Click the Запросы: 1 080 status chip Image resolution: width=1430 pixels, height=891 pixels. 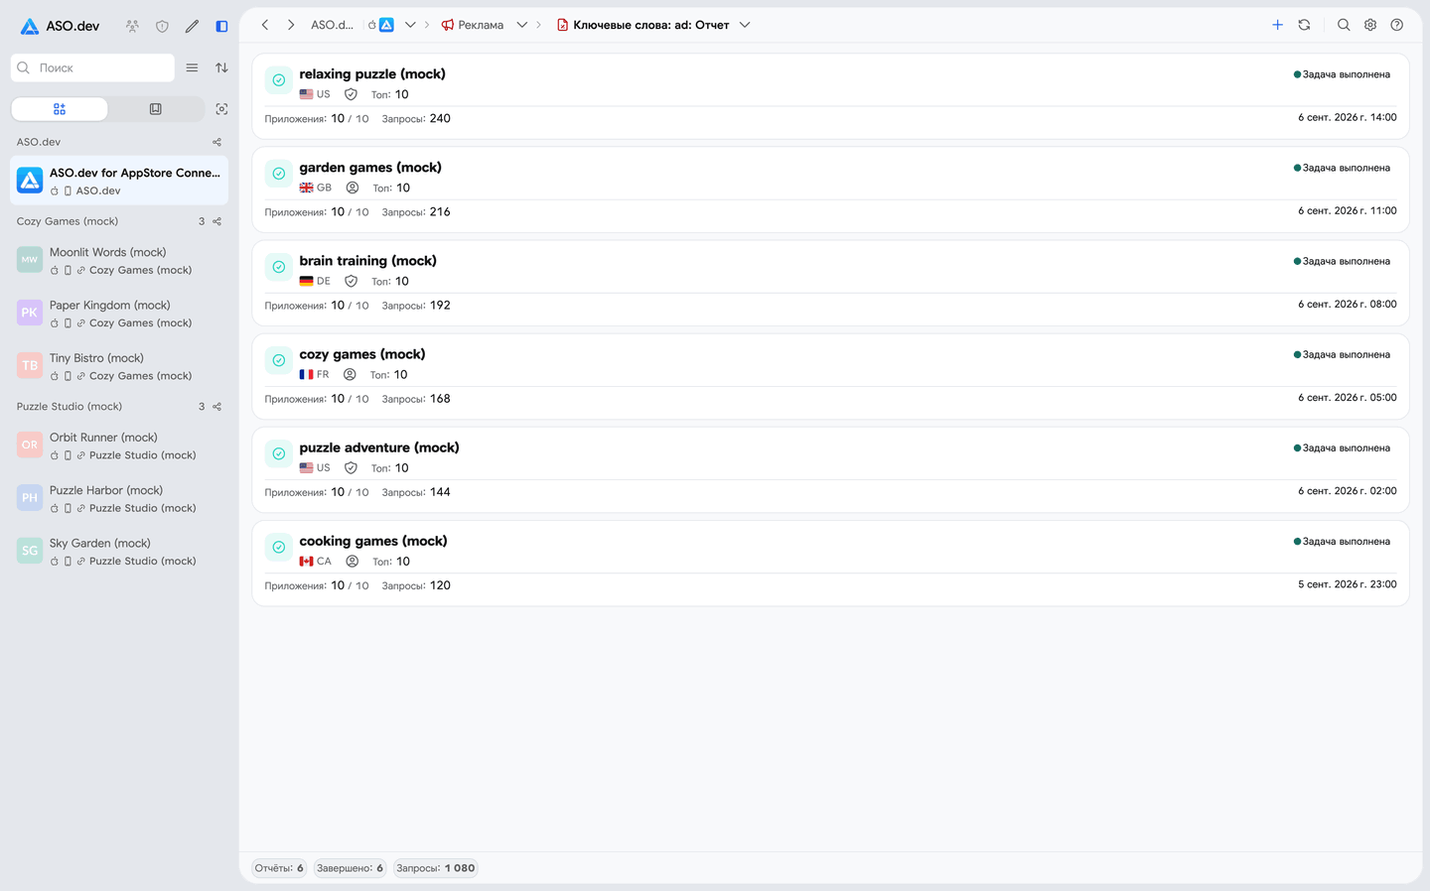(436, 868)
